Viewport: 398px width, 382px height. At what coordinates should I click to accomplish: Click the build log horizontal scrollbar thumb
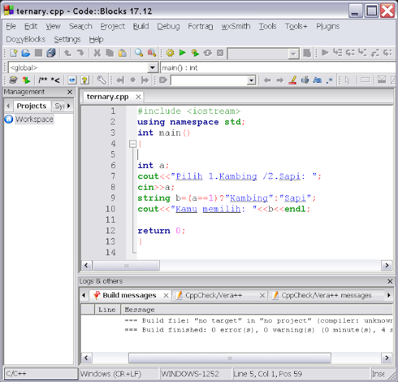229,358
